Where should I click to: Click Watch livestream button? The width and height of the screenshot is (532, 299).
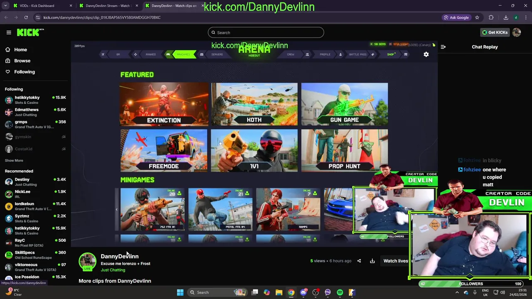[395, 261]
